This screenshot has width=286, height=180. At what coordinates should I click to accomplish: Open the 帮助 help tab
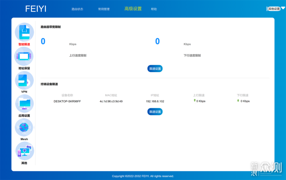[x=154, y=9]
